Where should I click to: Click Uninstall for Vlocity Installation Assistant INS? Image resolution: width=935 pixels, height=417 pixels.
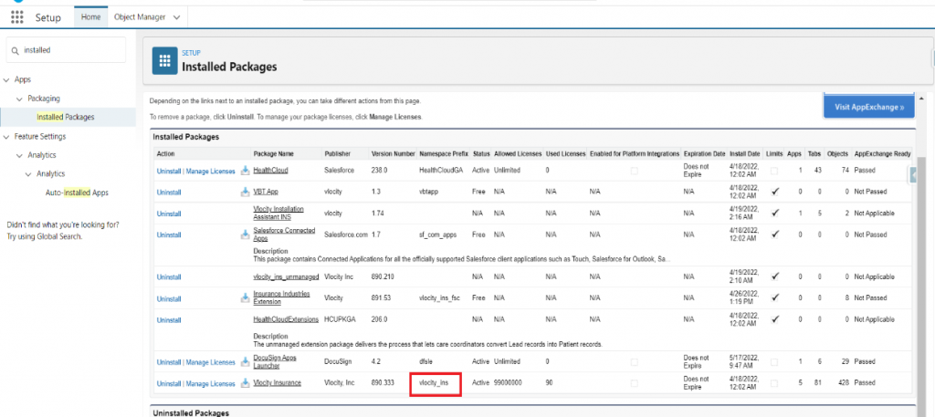(x=169, y=214)
